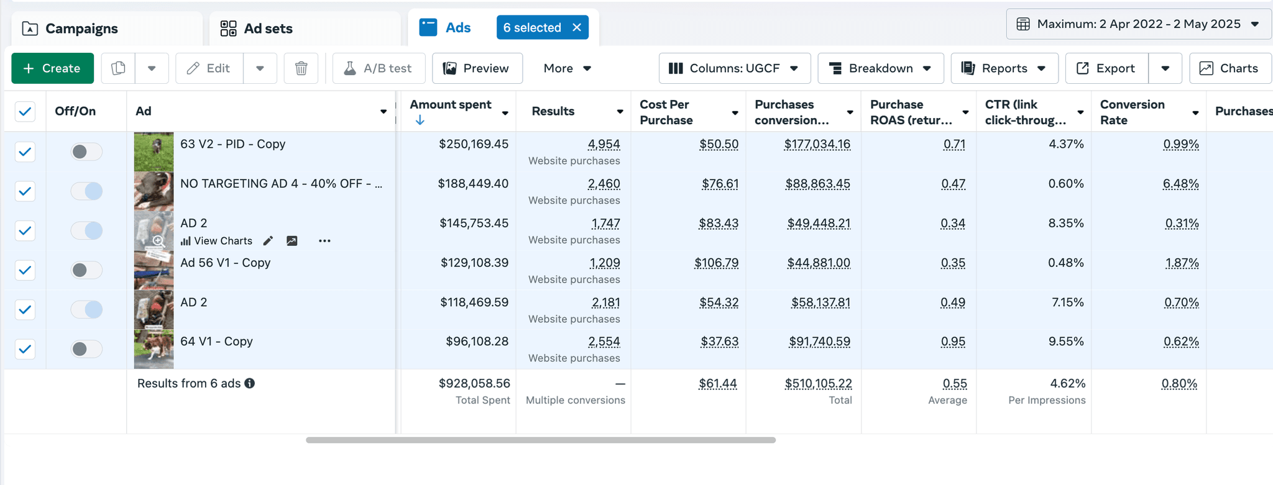Click the duplicate ads icon button
Image resolution: width=1273 pixels, height=485 pixels.
click(118, 68)
